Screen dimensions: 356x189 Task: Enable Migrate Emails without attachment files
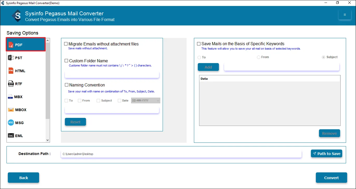pos(66,44)
